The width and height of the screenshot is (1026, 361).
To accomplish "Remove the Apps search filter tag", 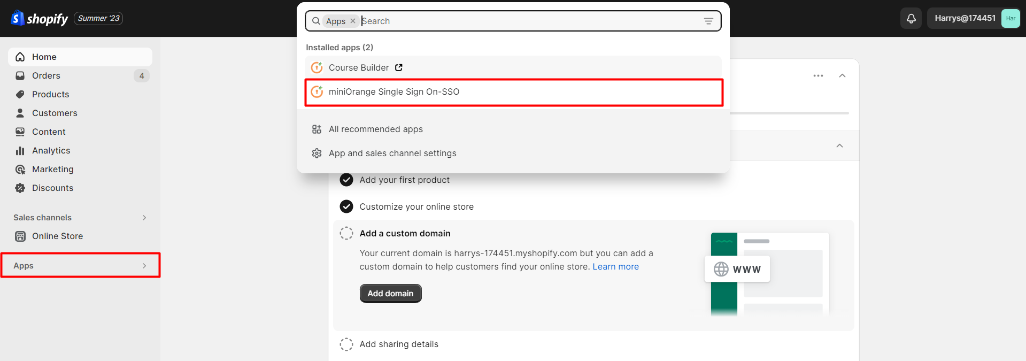I will point(353,21).
